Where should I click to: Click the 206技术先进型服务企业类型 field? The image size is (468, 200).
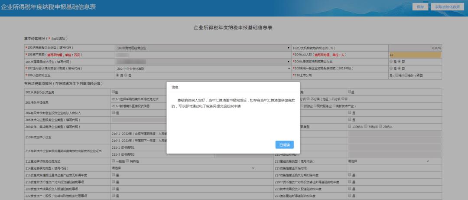[x=139, y=120]
